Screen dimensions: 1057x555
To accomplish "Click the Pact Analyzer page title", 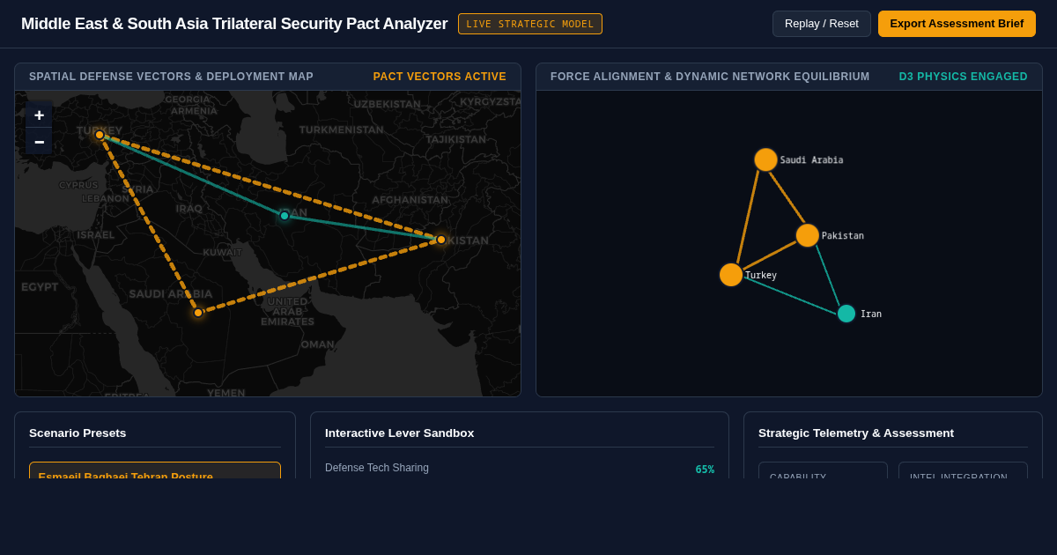I will click(x=234, y=24).
